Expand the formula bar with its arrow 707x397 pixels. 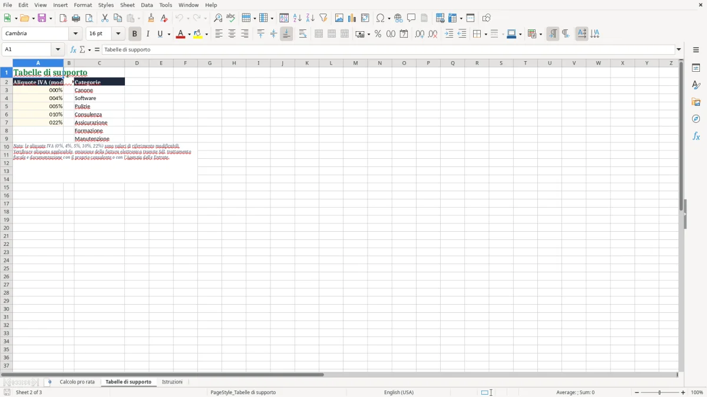[x=679, y=50]
